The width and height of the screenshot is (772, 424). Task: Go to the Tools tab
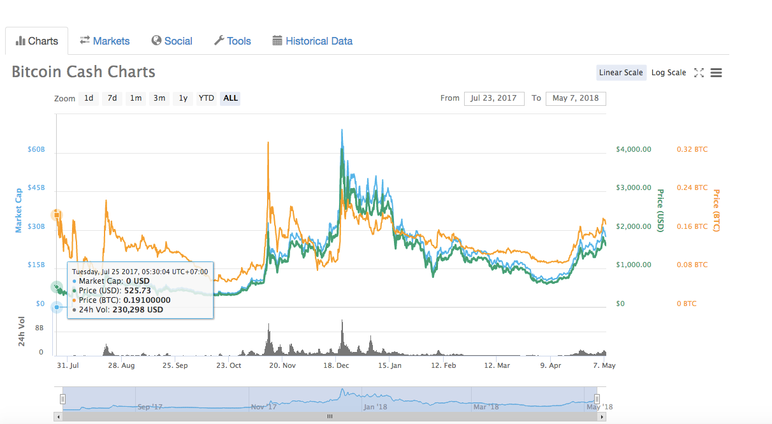point(232,41)
